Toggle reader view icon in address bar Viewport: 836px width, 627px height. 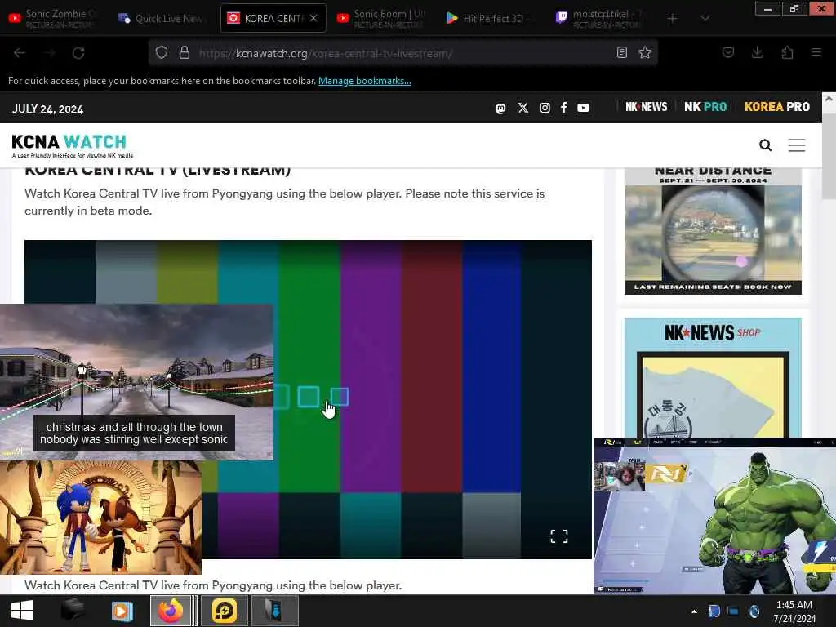621,52
